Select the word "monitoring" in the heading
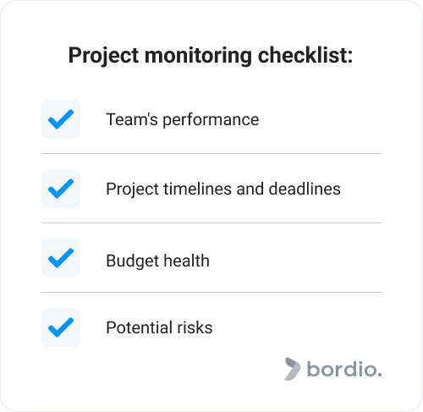The image size is (423, 412). [198, 56]
